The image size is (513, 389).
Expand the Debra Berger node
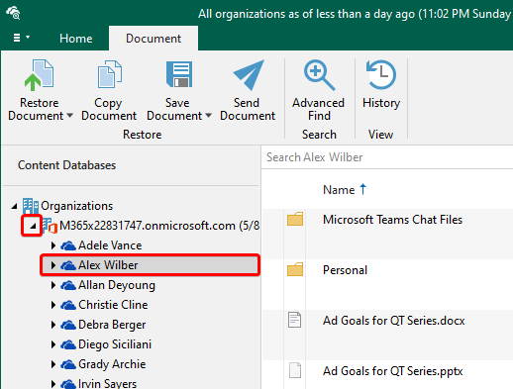point(52,325)
